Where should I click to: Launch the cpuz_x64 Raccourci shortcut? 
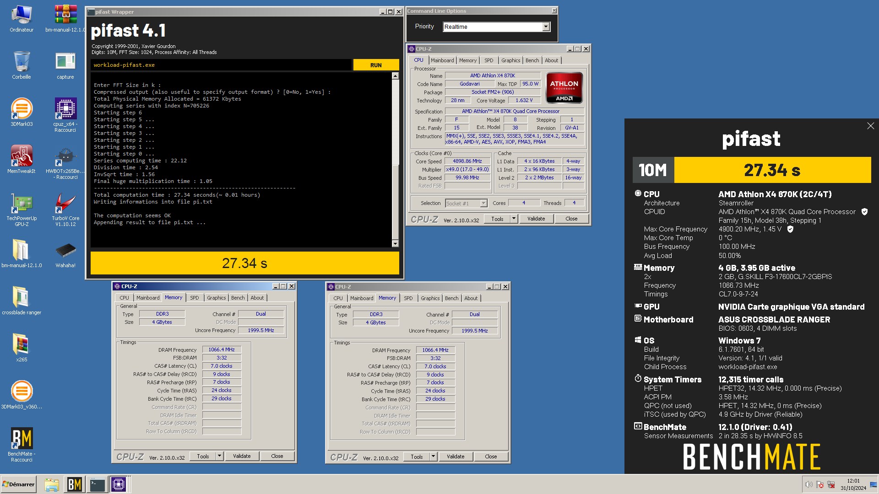65,115
